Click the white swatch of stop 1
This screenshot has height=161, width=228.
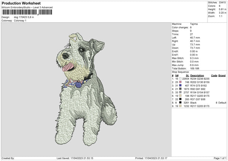tap(180, 79)
